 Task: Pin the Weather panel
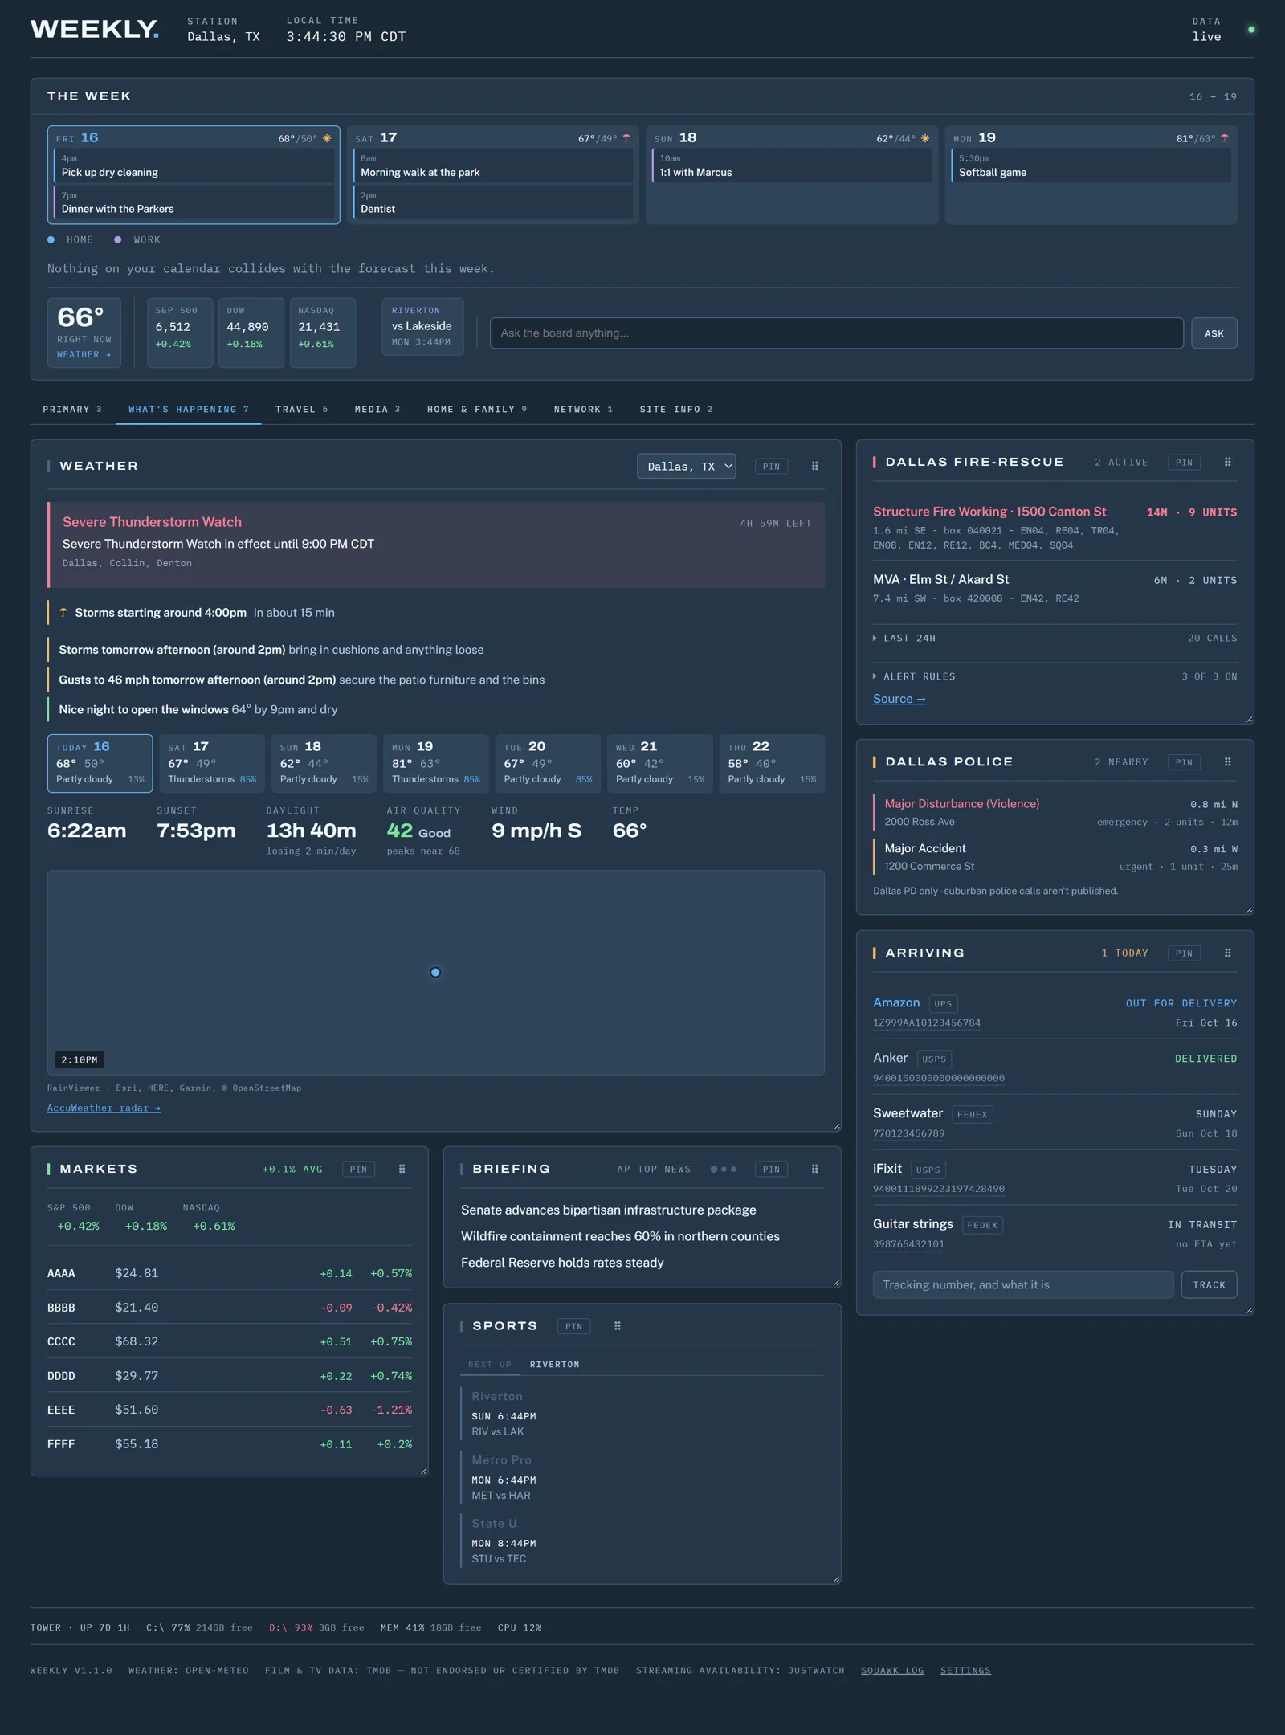tap(771, 466)
